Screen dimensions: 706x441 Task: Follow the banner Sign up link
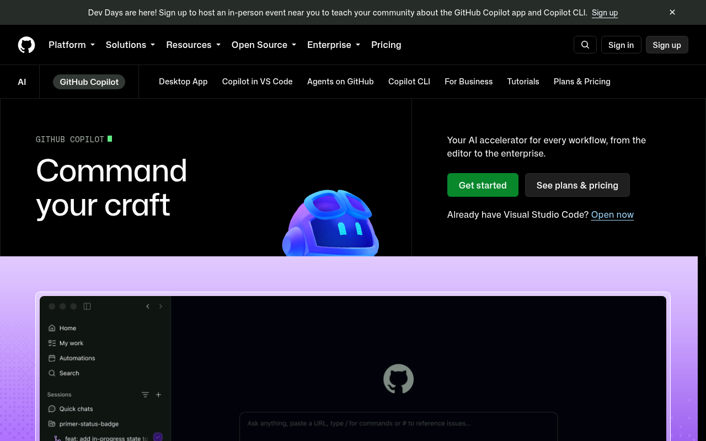(x=605, y=12)
